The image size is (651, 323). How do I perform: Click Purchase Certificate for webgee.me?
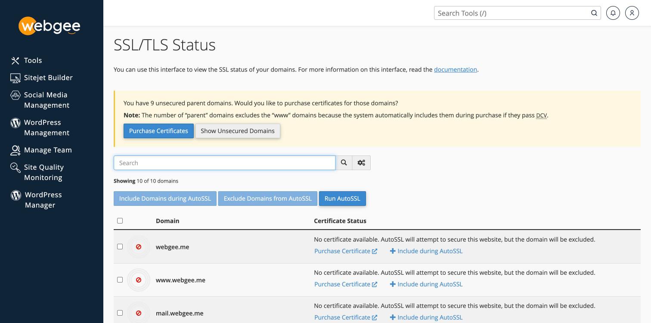[346, 251]
